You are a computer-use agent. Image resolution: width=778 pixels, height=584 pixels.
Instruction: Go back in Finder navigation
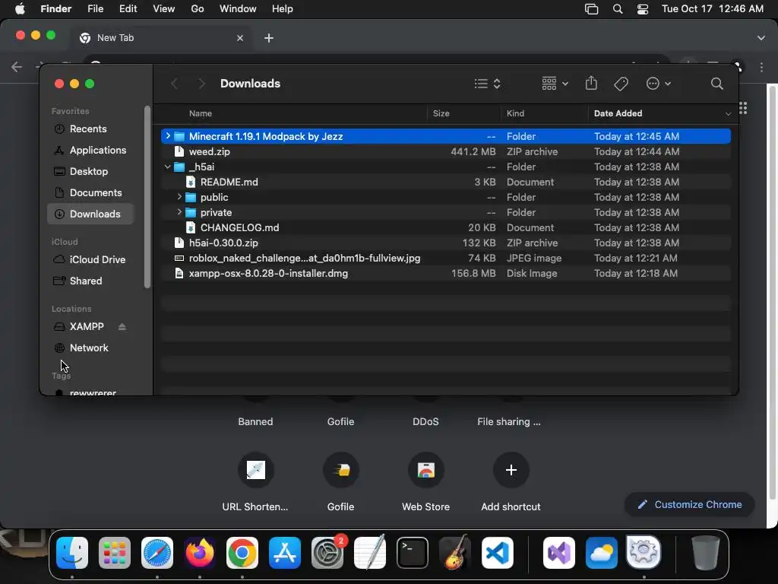tap(174, 84)
